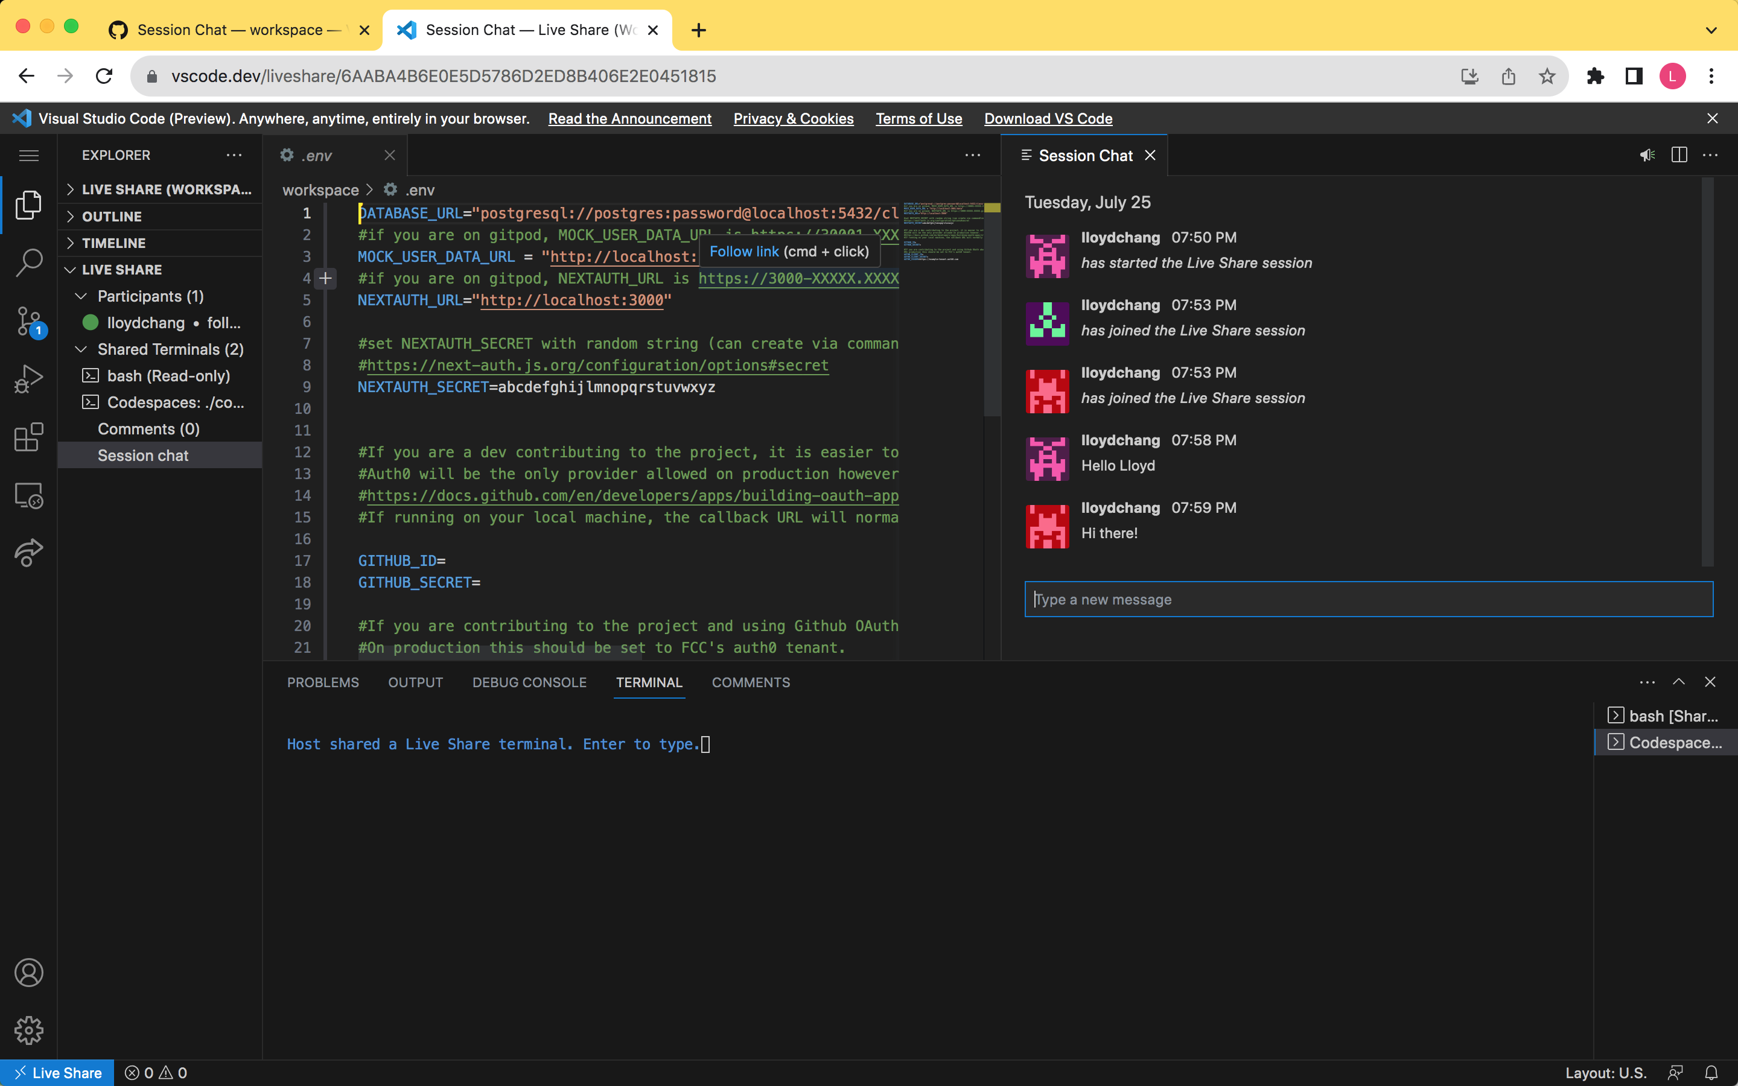Open the Search view in the activity bar
The height and width of the screenshot is (1086, 1738).
pos(30,263)
